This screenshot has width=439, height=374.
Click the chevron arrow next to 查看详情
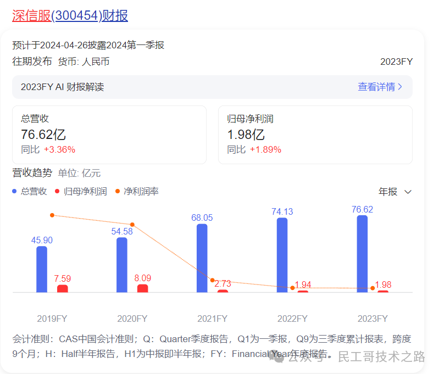pyautogui.click(x=400, y=87)
